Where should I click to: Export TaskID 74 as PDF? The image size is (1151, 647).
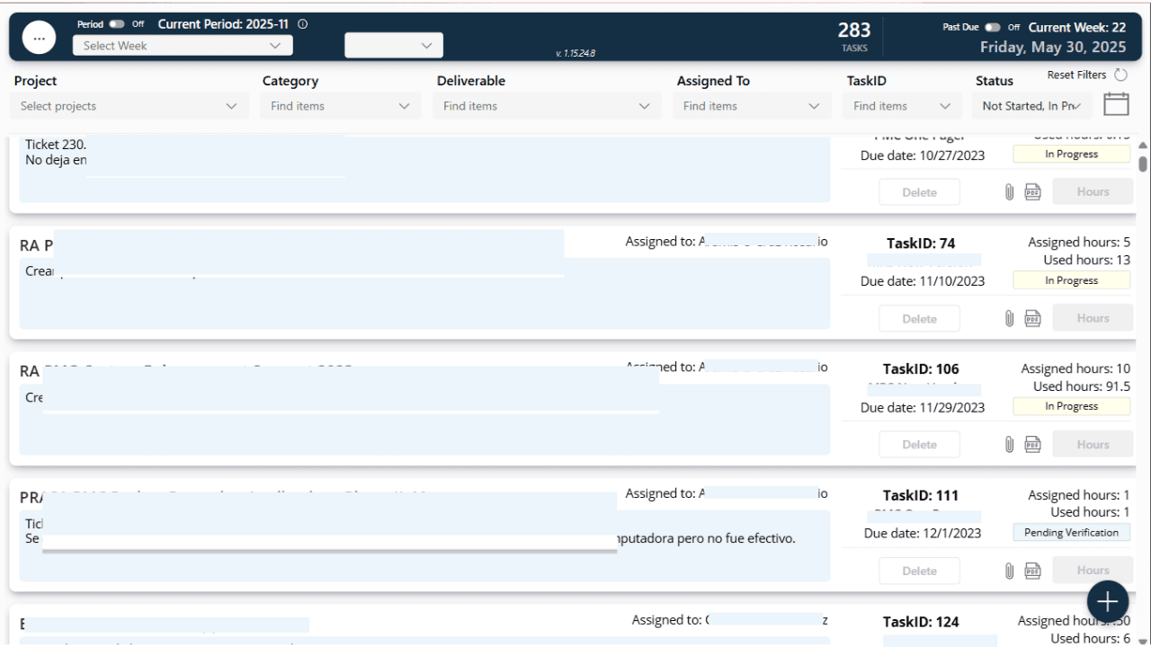click(1031, 317)
